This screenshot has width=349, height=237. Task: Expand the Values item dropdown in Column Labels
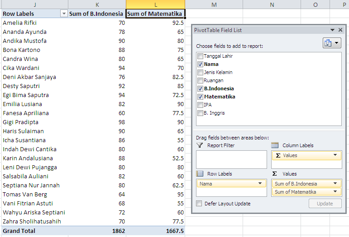[x=335, y=155]
